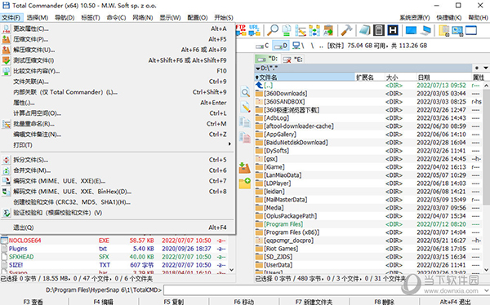Choose 退出(Q) from the file menu

(117, 228)
